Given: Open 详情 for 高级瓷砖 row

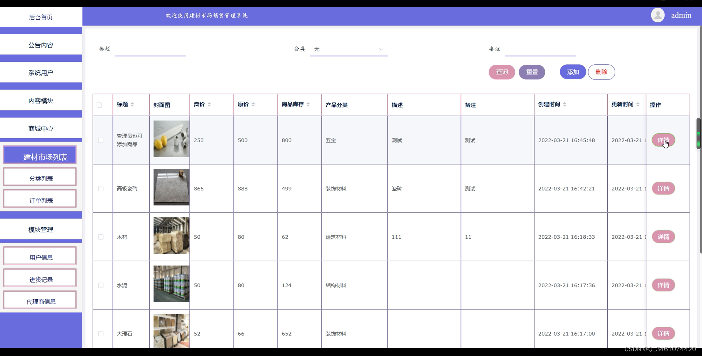Looking at the screenshot, I should click(x=663, y=189).
